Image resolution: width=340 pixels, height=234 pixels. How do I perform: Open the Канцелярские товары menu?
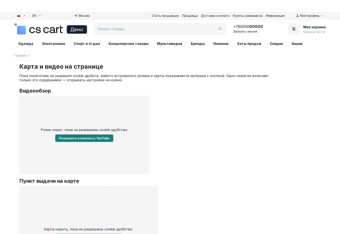[x=129, y=44]
